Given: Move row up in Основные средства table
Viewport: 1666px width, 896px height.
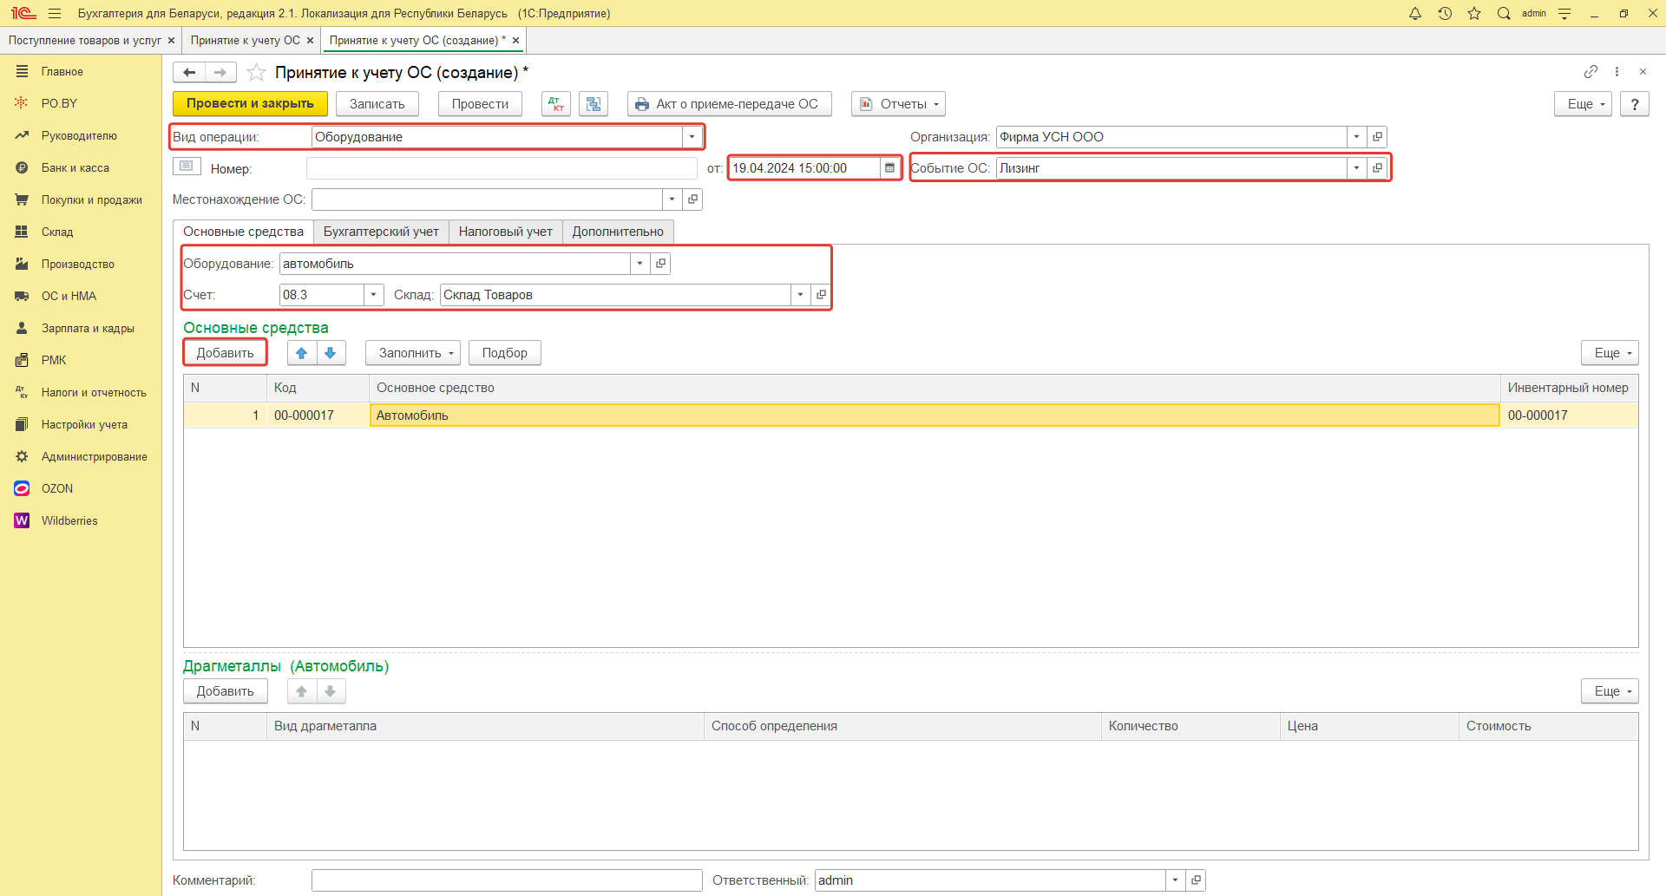Looking at the screenshot, I should 301,353.
